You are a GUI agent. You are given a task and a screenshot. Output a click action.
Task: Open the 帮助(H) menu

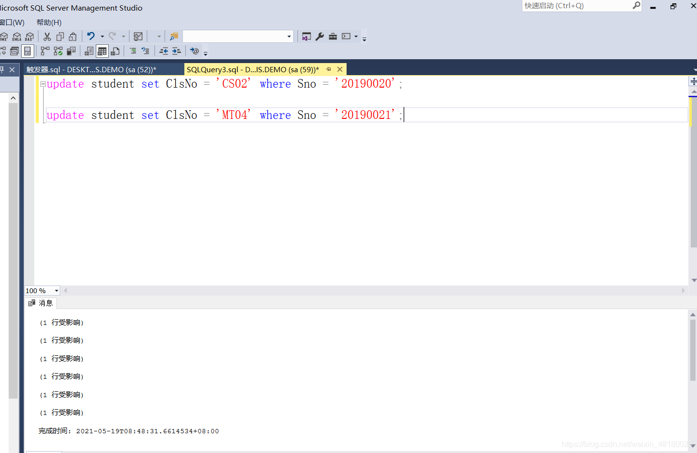(49, 22)
